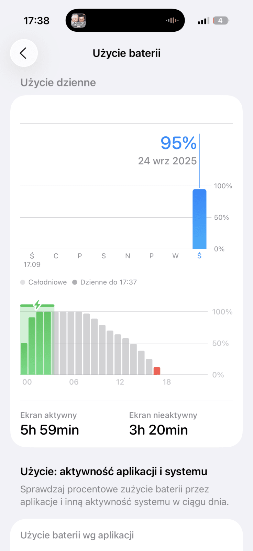
Task: Select the highlighted blue Ś day label
Action: (x=199, y=256)
